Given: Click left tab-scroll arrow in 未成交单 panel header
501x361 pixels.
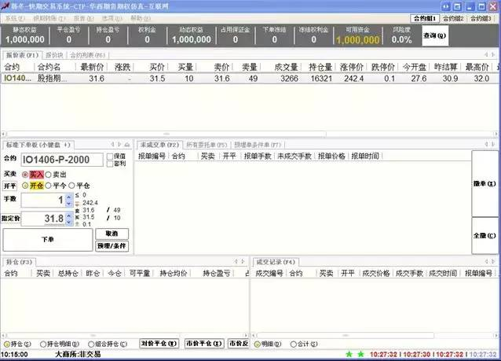Looking at the screenshot, I should pos(486,145).
